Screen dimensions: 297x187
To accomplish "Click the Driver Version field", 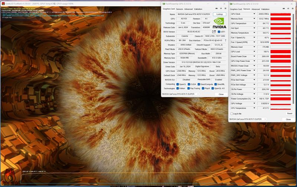I will coord(201,62).
